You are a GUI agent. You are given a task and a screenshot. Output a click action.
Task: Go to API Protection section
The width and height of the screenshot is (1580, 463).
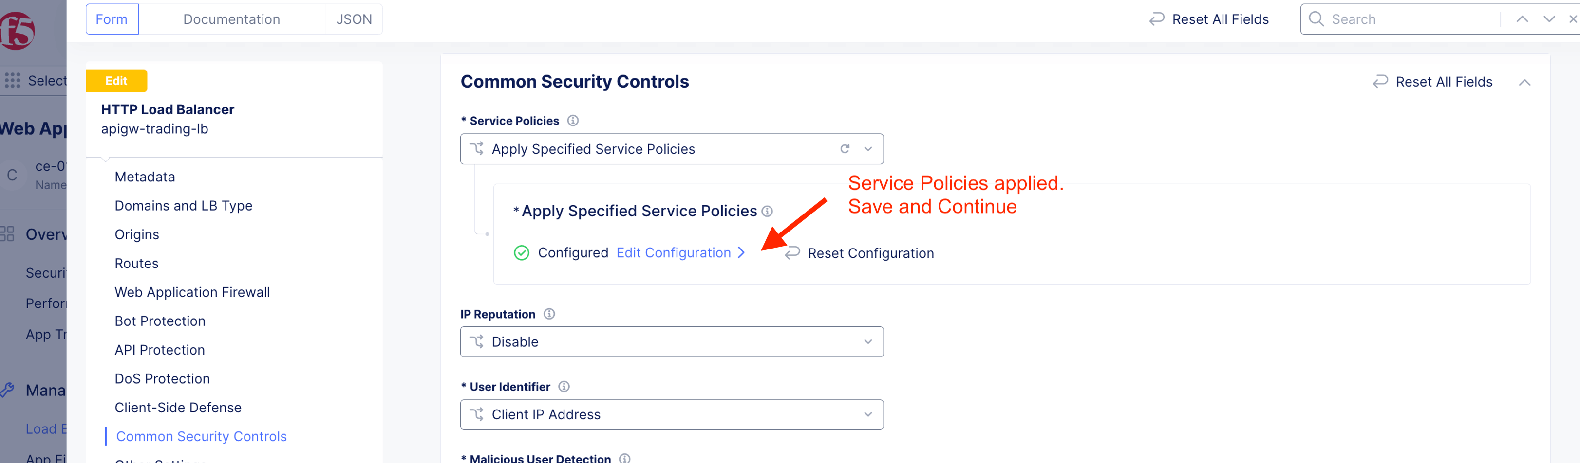pyautogui.click(x=159, y=350)
